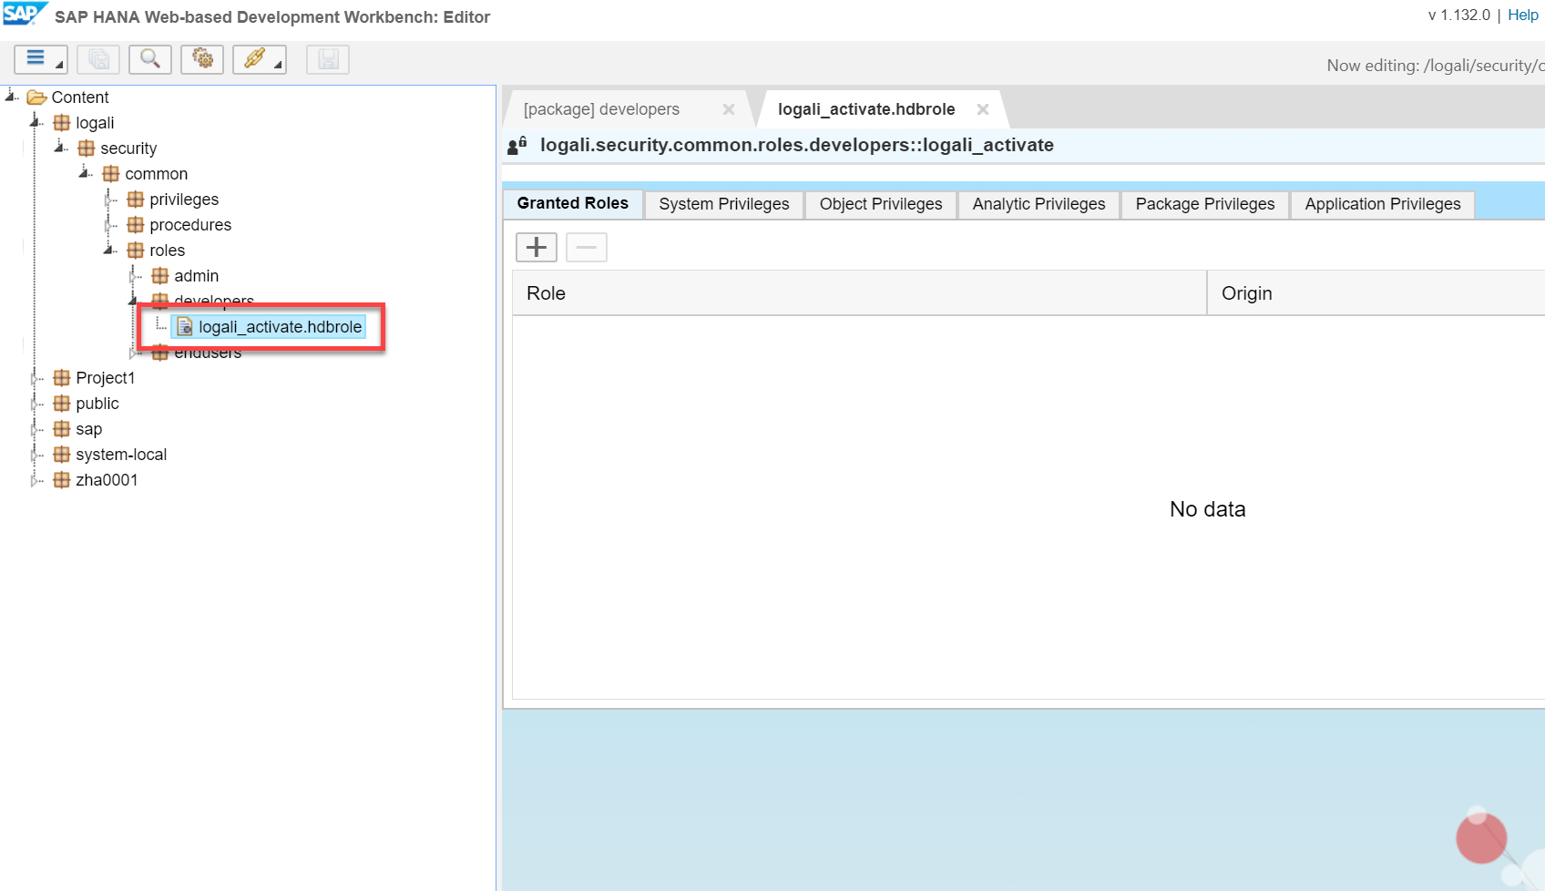
Task: Click the sap package icon
Action: 62,429
